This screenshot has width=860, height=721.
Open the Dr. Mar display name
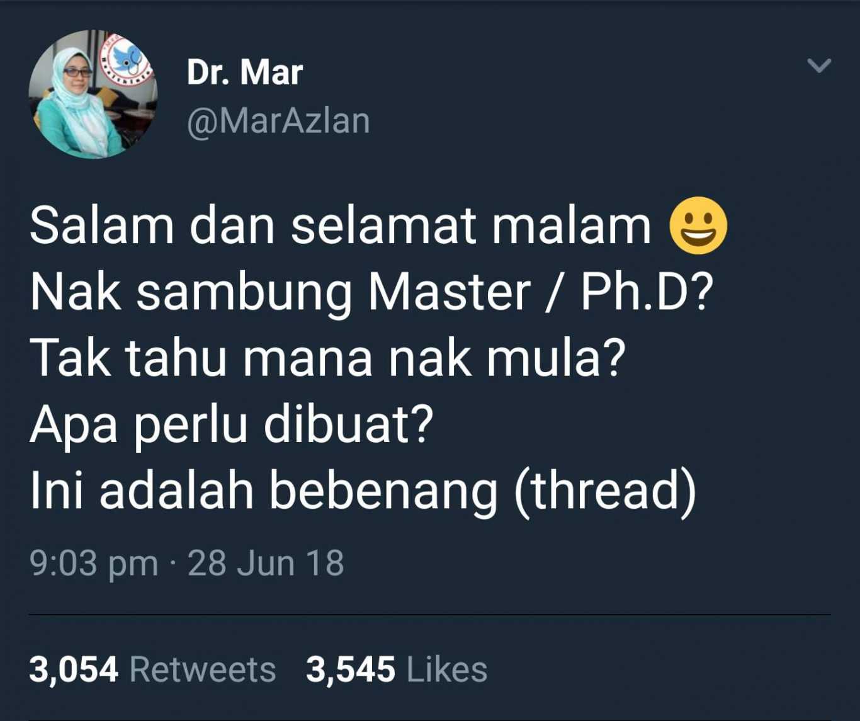click(x=245, y=72)
